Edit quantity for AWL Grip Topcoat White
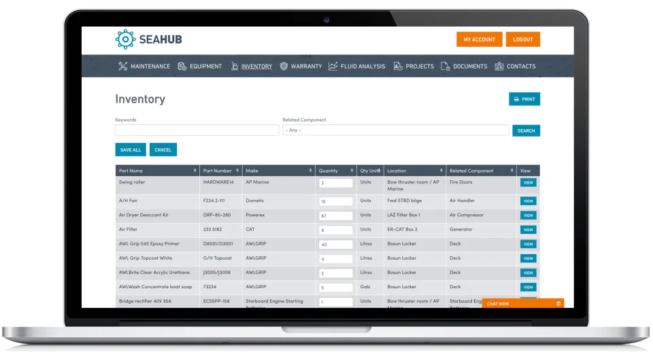This screenshot has height=361, width=653. 335,259
